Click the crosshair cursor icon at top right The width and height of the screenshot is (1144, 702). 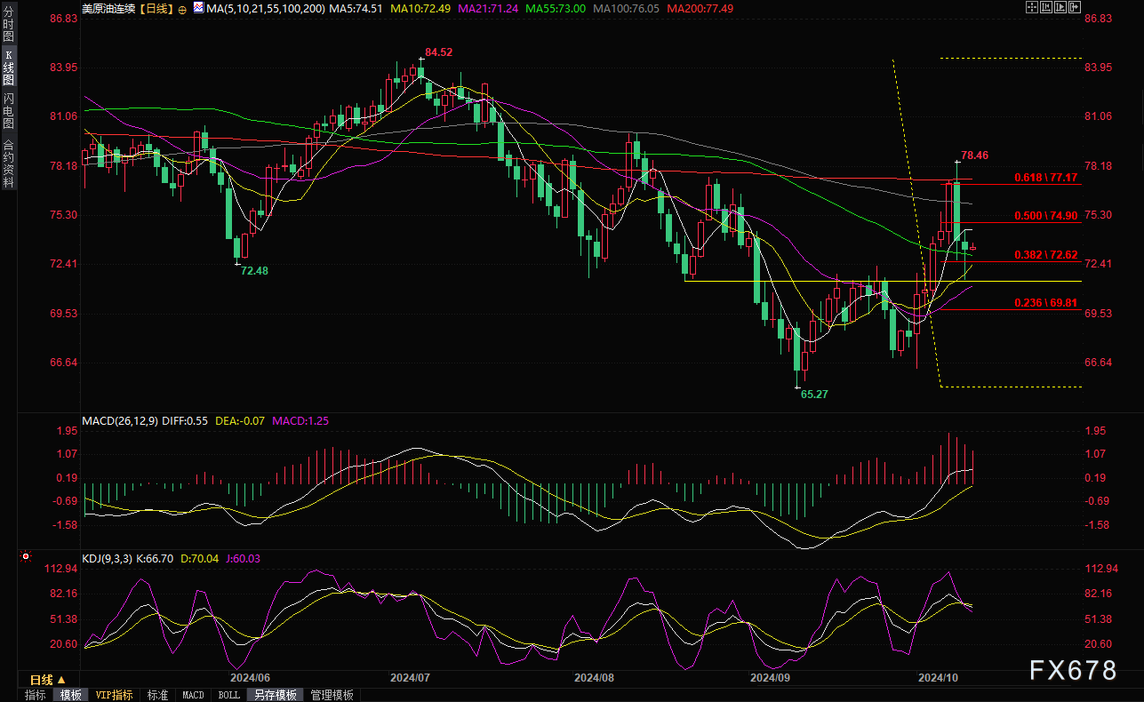(1032, 7)
